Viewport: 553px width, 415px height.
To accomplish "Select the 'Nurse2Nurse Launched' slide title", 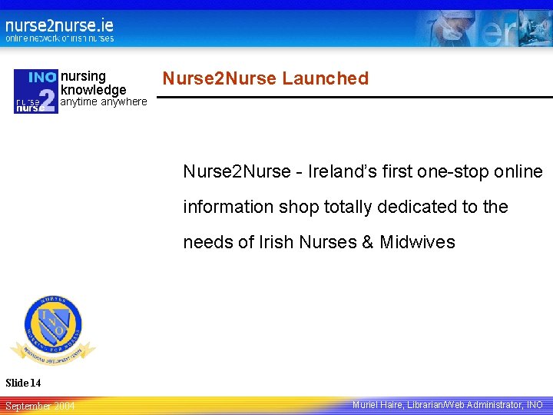I will click(266, 78).
